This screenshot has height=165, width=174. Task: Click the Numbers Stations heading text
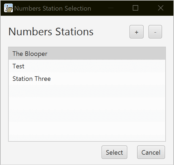pos(51,32)
